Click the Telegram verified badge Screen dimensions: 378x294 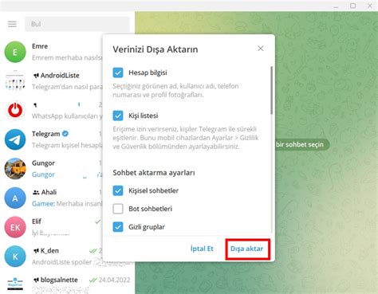pos(65,134)
